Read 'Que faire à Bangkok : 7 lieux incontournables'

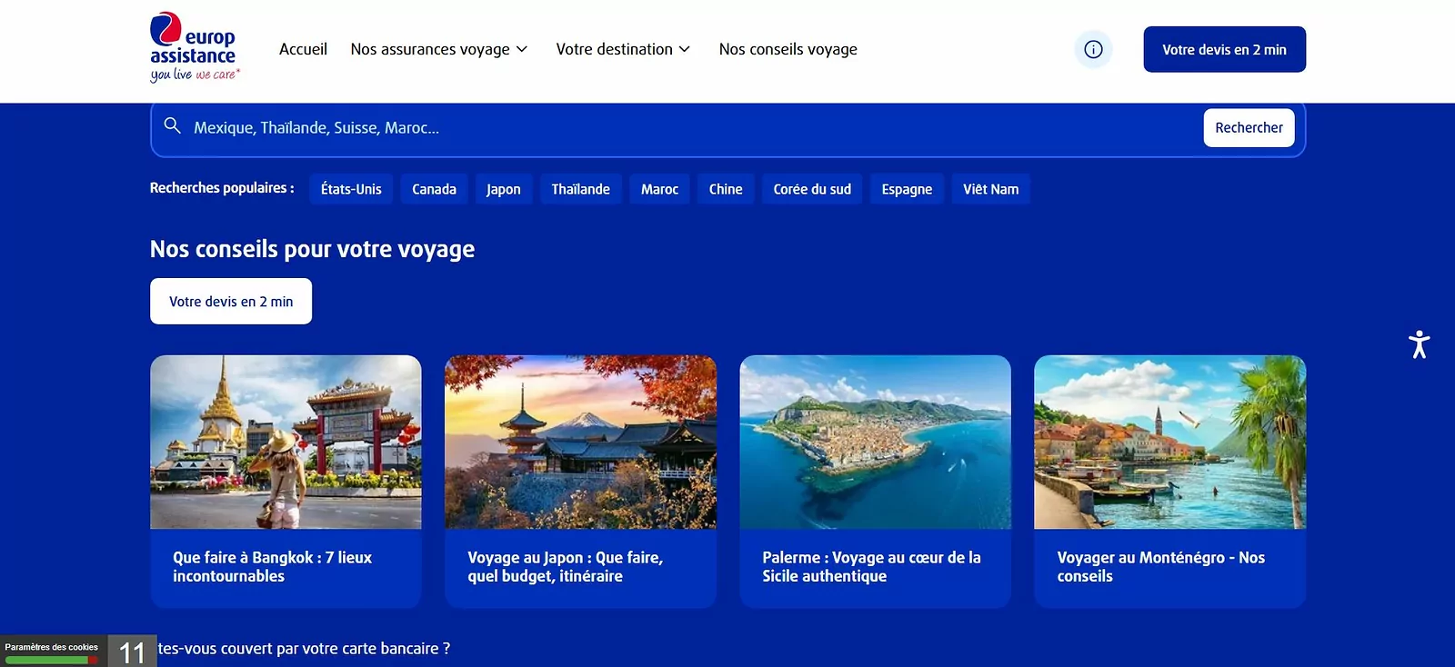(272, 566)
